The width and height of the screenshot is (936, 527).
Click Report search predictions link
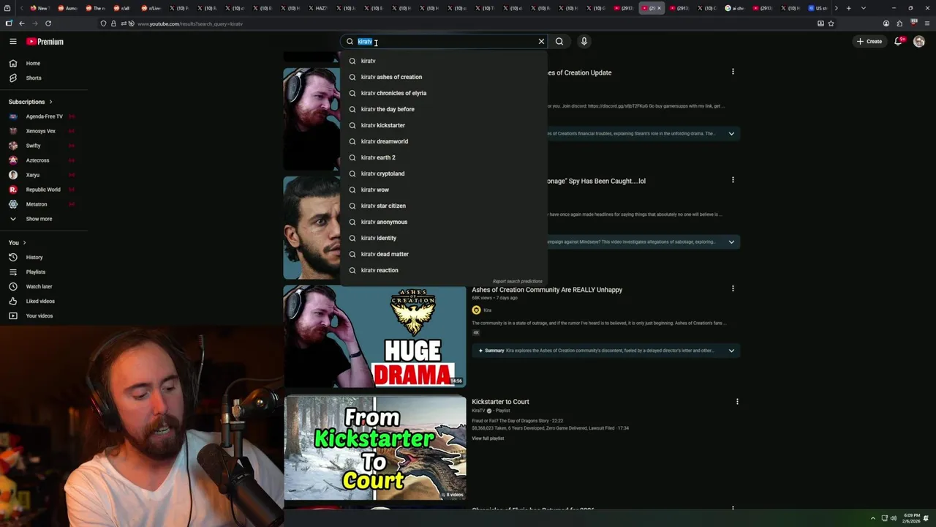(518, 281)
